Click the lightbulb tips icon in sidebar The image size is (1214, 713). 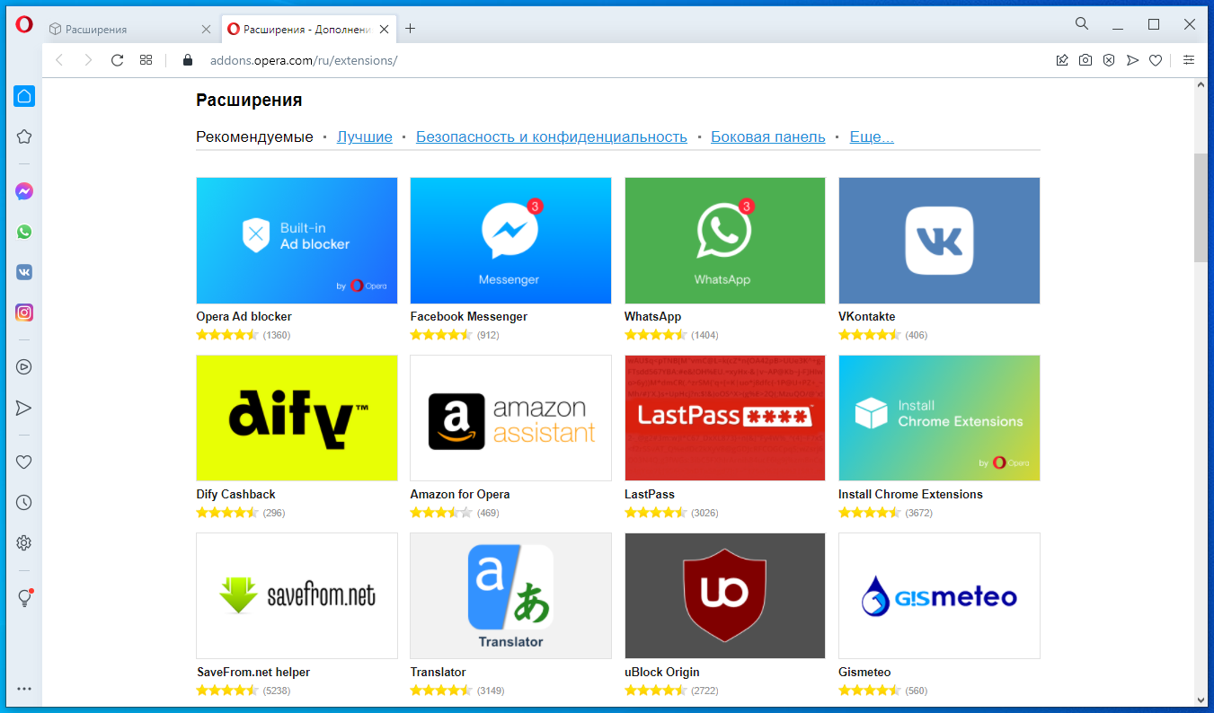pos(24,598)
